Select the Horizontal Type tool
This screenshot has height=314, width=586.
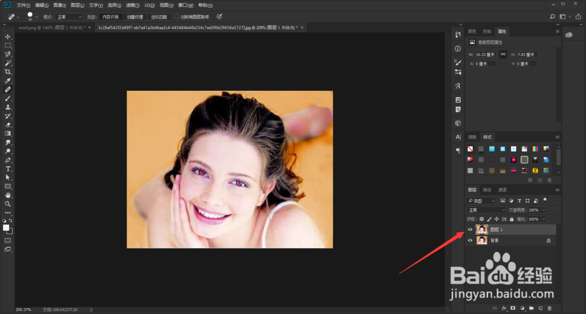tap(8, 169)
